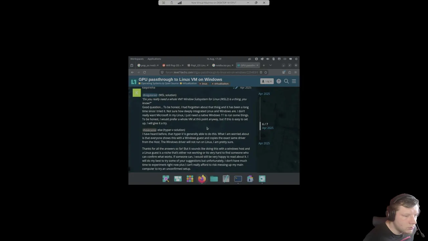The image size is (428, 241).
Task: Toggle reader view in the address bar
Action: click(x=261, y=72)
